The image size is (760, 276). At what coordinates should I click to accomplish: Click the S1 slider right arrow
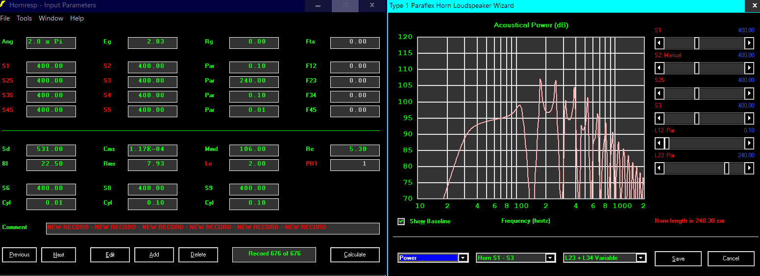click(749, 43)
